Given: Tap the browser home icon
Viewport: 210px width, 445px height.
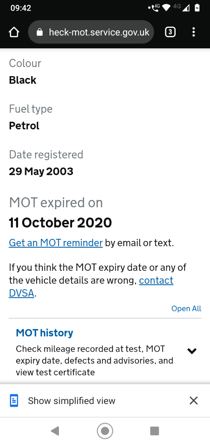Looking at the screenshot, I should coord(14,32).
